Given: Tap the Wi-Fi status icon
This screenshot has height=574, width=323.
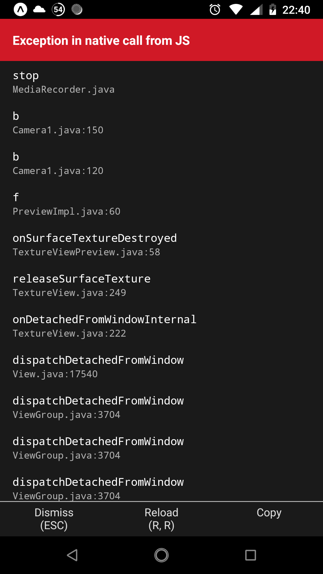Looking at the screenshot, I should pyautogui.click(x=236, y=10).
